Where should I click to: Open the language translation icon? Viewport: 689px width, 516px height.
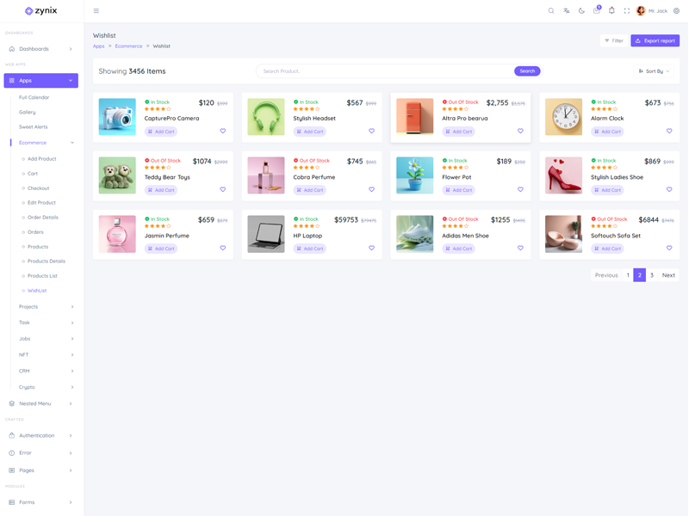pyautogui.click(x=567, y=11)
